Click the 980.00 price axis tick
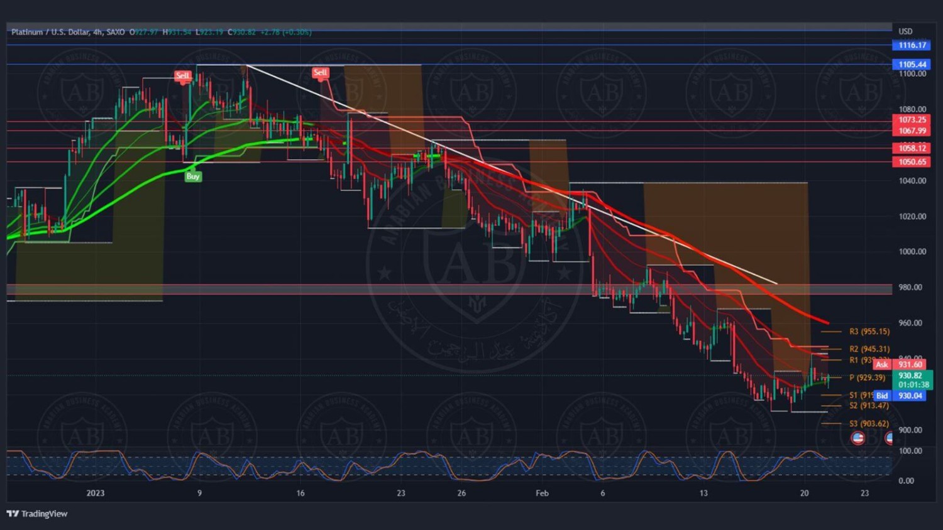Screen dimensions: 943x530 click(x=910, y=288)
